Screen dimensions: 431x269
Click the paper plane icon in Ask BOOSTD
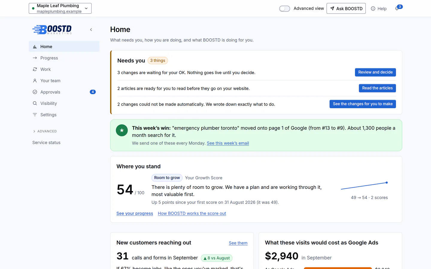[x=332, y=8]
